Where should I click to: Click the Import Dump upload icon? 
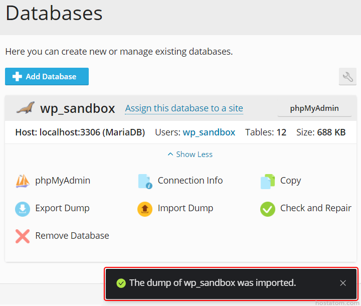tap(145, 209)
